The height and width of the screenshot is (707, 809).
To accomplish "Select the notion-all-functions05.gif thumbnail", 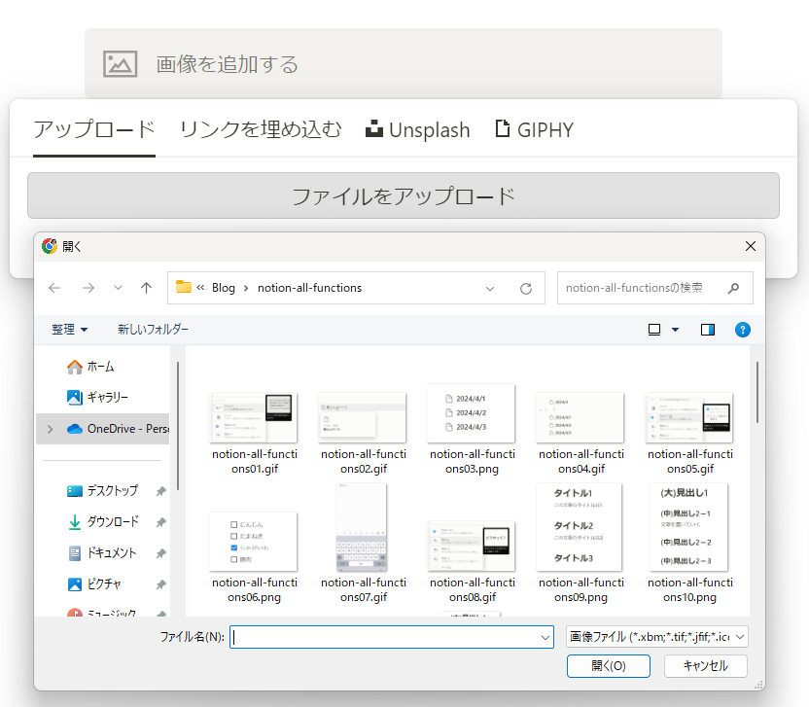I will (x=689, y=418).
